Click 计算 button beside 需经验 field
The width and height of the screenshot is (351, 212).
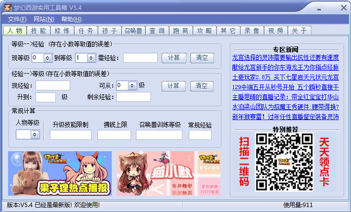[174, 58]
